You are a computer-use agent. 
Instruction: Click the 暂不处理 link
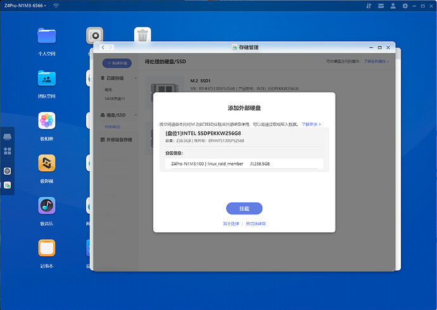[x=231, y=223]
